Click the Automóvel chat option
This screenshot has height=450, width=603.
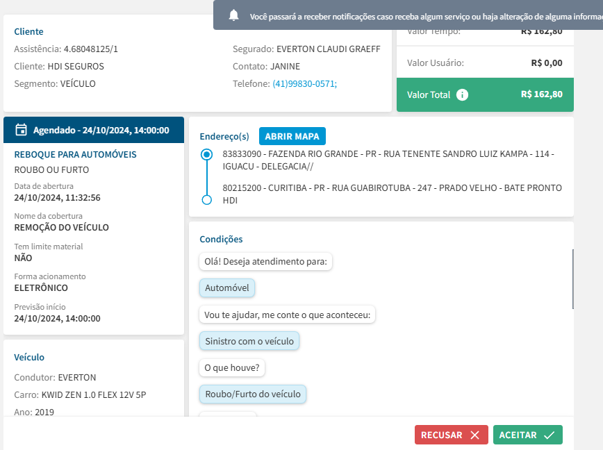[x=227, y=288]
